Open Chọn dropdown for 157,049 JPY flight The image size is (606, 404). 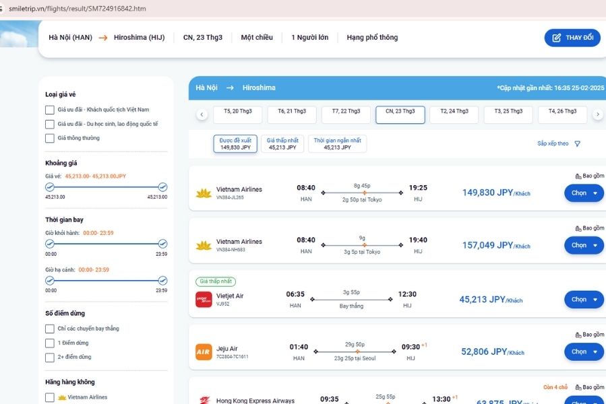click(x=584, y=245)
